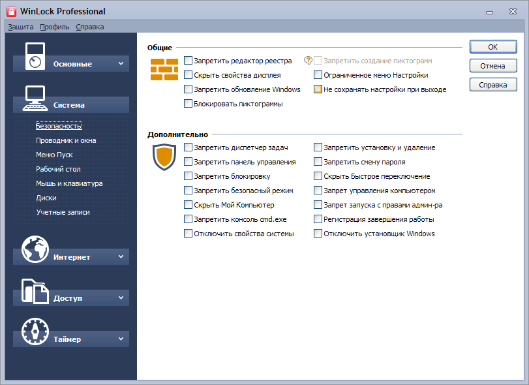This screenshot has height=385, width=529.
Task: Toggle Запретить диспетчер задач checkbox
Action: [x=189, y=148]
